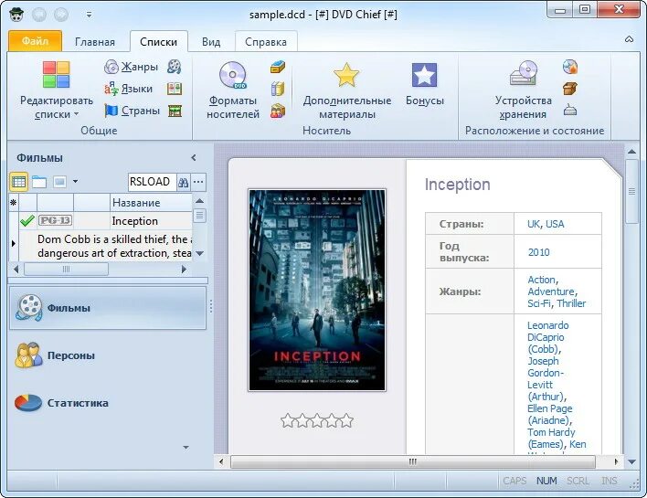Open the Файл menu
The image size is (647, 498).
pyautogui.click(x=35, y=41)
